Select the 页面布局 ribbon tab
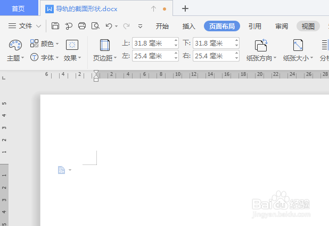This screenshot has width=329, height=226. [x=222, y=26]
